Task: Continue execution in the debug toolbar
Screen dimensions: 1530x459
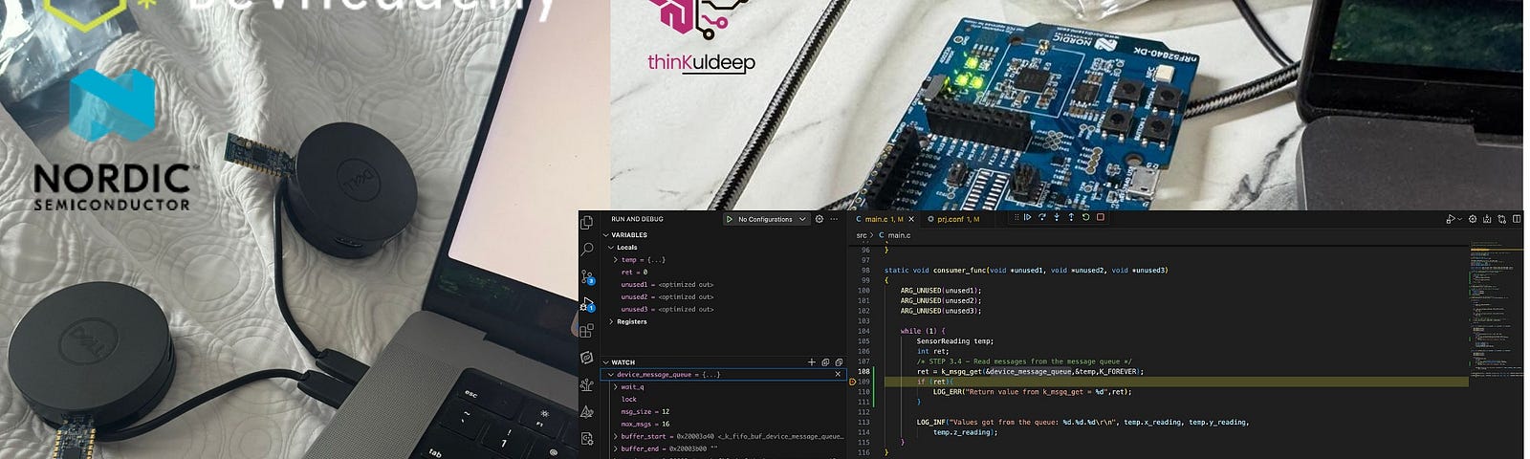Action: 1028,218
